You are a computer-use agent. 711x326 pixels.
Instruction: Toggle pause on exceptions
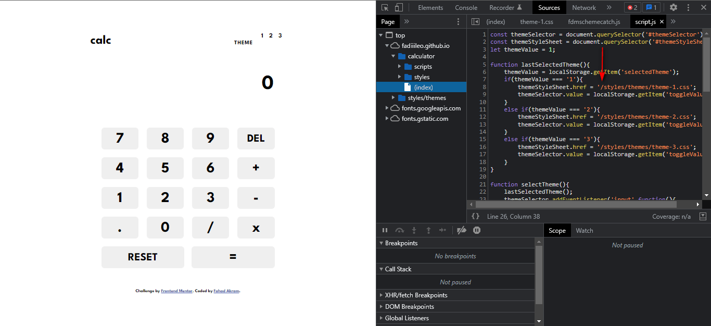(477, 230)
